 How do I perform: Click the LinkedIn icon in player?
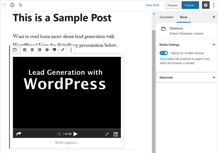click(115, 134)
